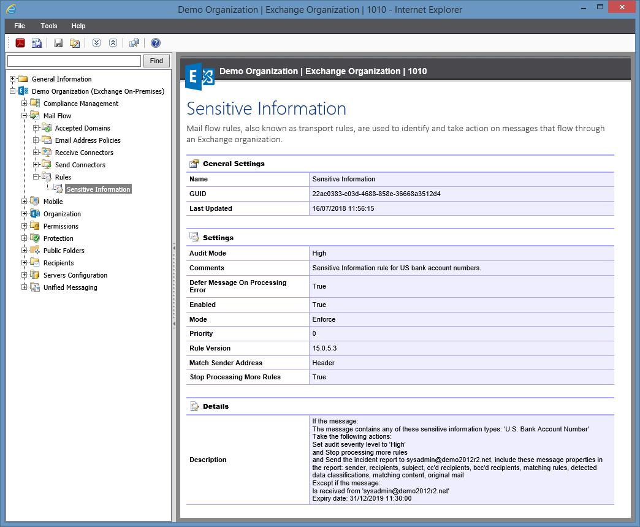This screenshot has height=527, width=640.
Task: Select Send Connectors in tree
Action: click(x=80, y=165)
